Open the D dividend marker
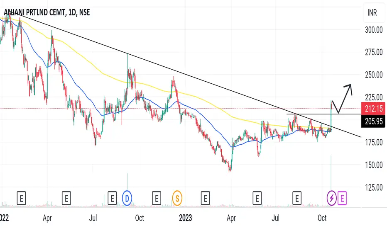Screen dimensions: 387x228 [127, 198]
